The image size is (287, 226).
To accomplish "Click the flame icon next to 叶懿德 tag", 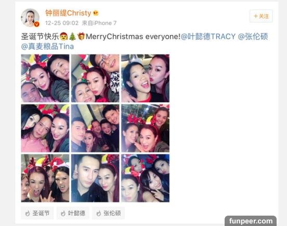I will [63, 213].
